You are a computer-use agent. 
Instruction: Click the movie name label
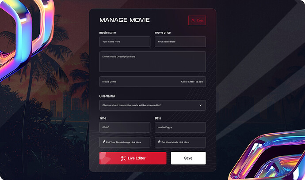pos(107,33)
